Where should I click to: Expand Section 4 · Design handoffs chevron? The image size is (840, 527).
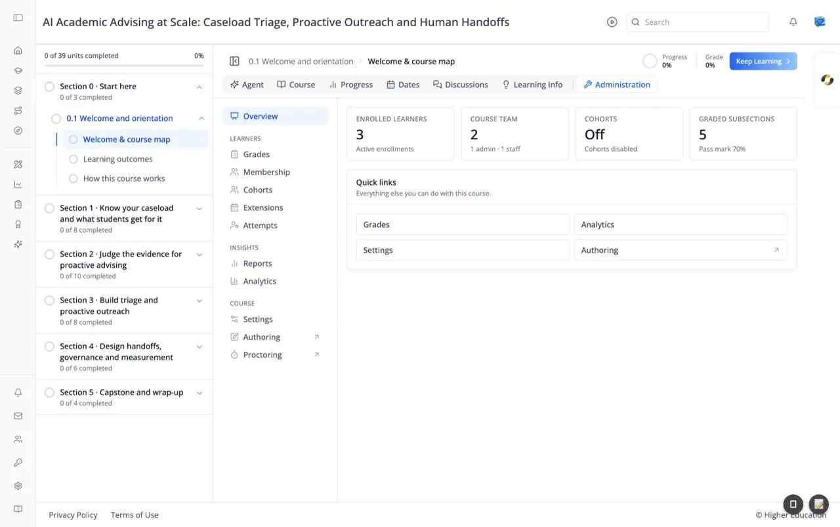click(199, 347)
